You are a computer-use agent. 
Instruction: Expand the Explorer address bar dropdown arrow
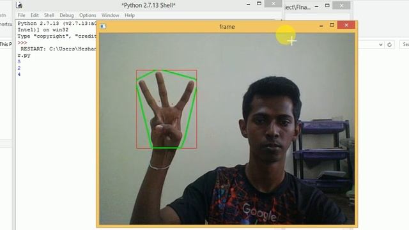(381, 45)
